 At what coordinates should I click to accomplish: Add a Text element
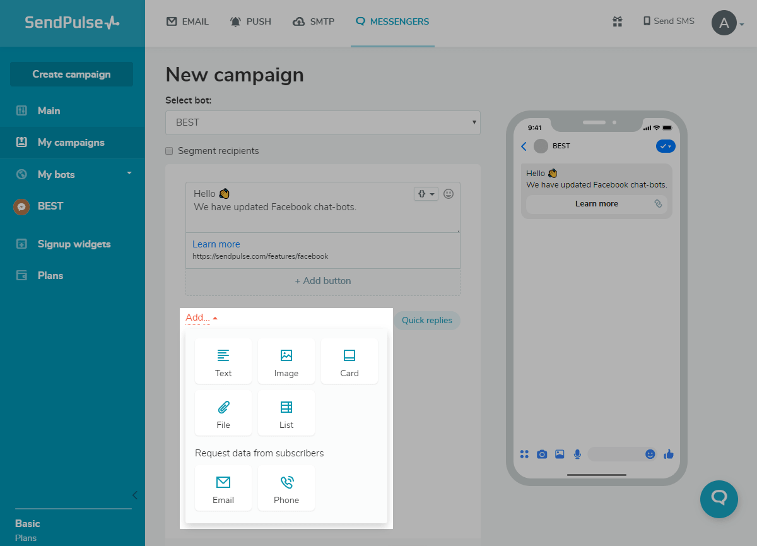[223, 361]
